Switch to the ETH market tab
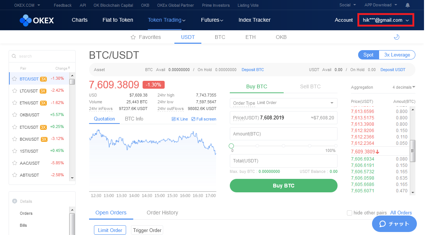Screen dimensions: 430x235 [250, 37]
